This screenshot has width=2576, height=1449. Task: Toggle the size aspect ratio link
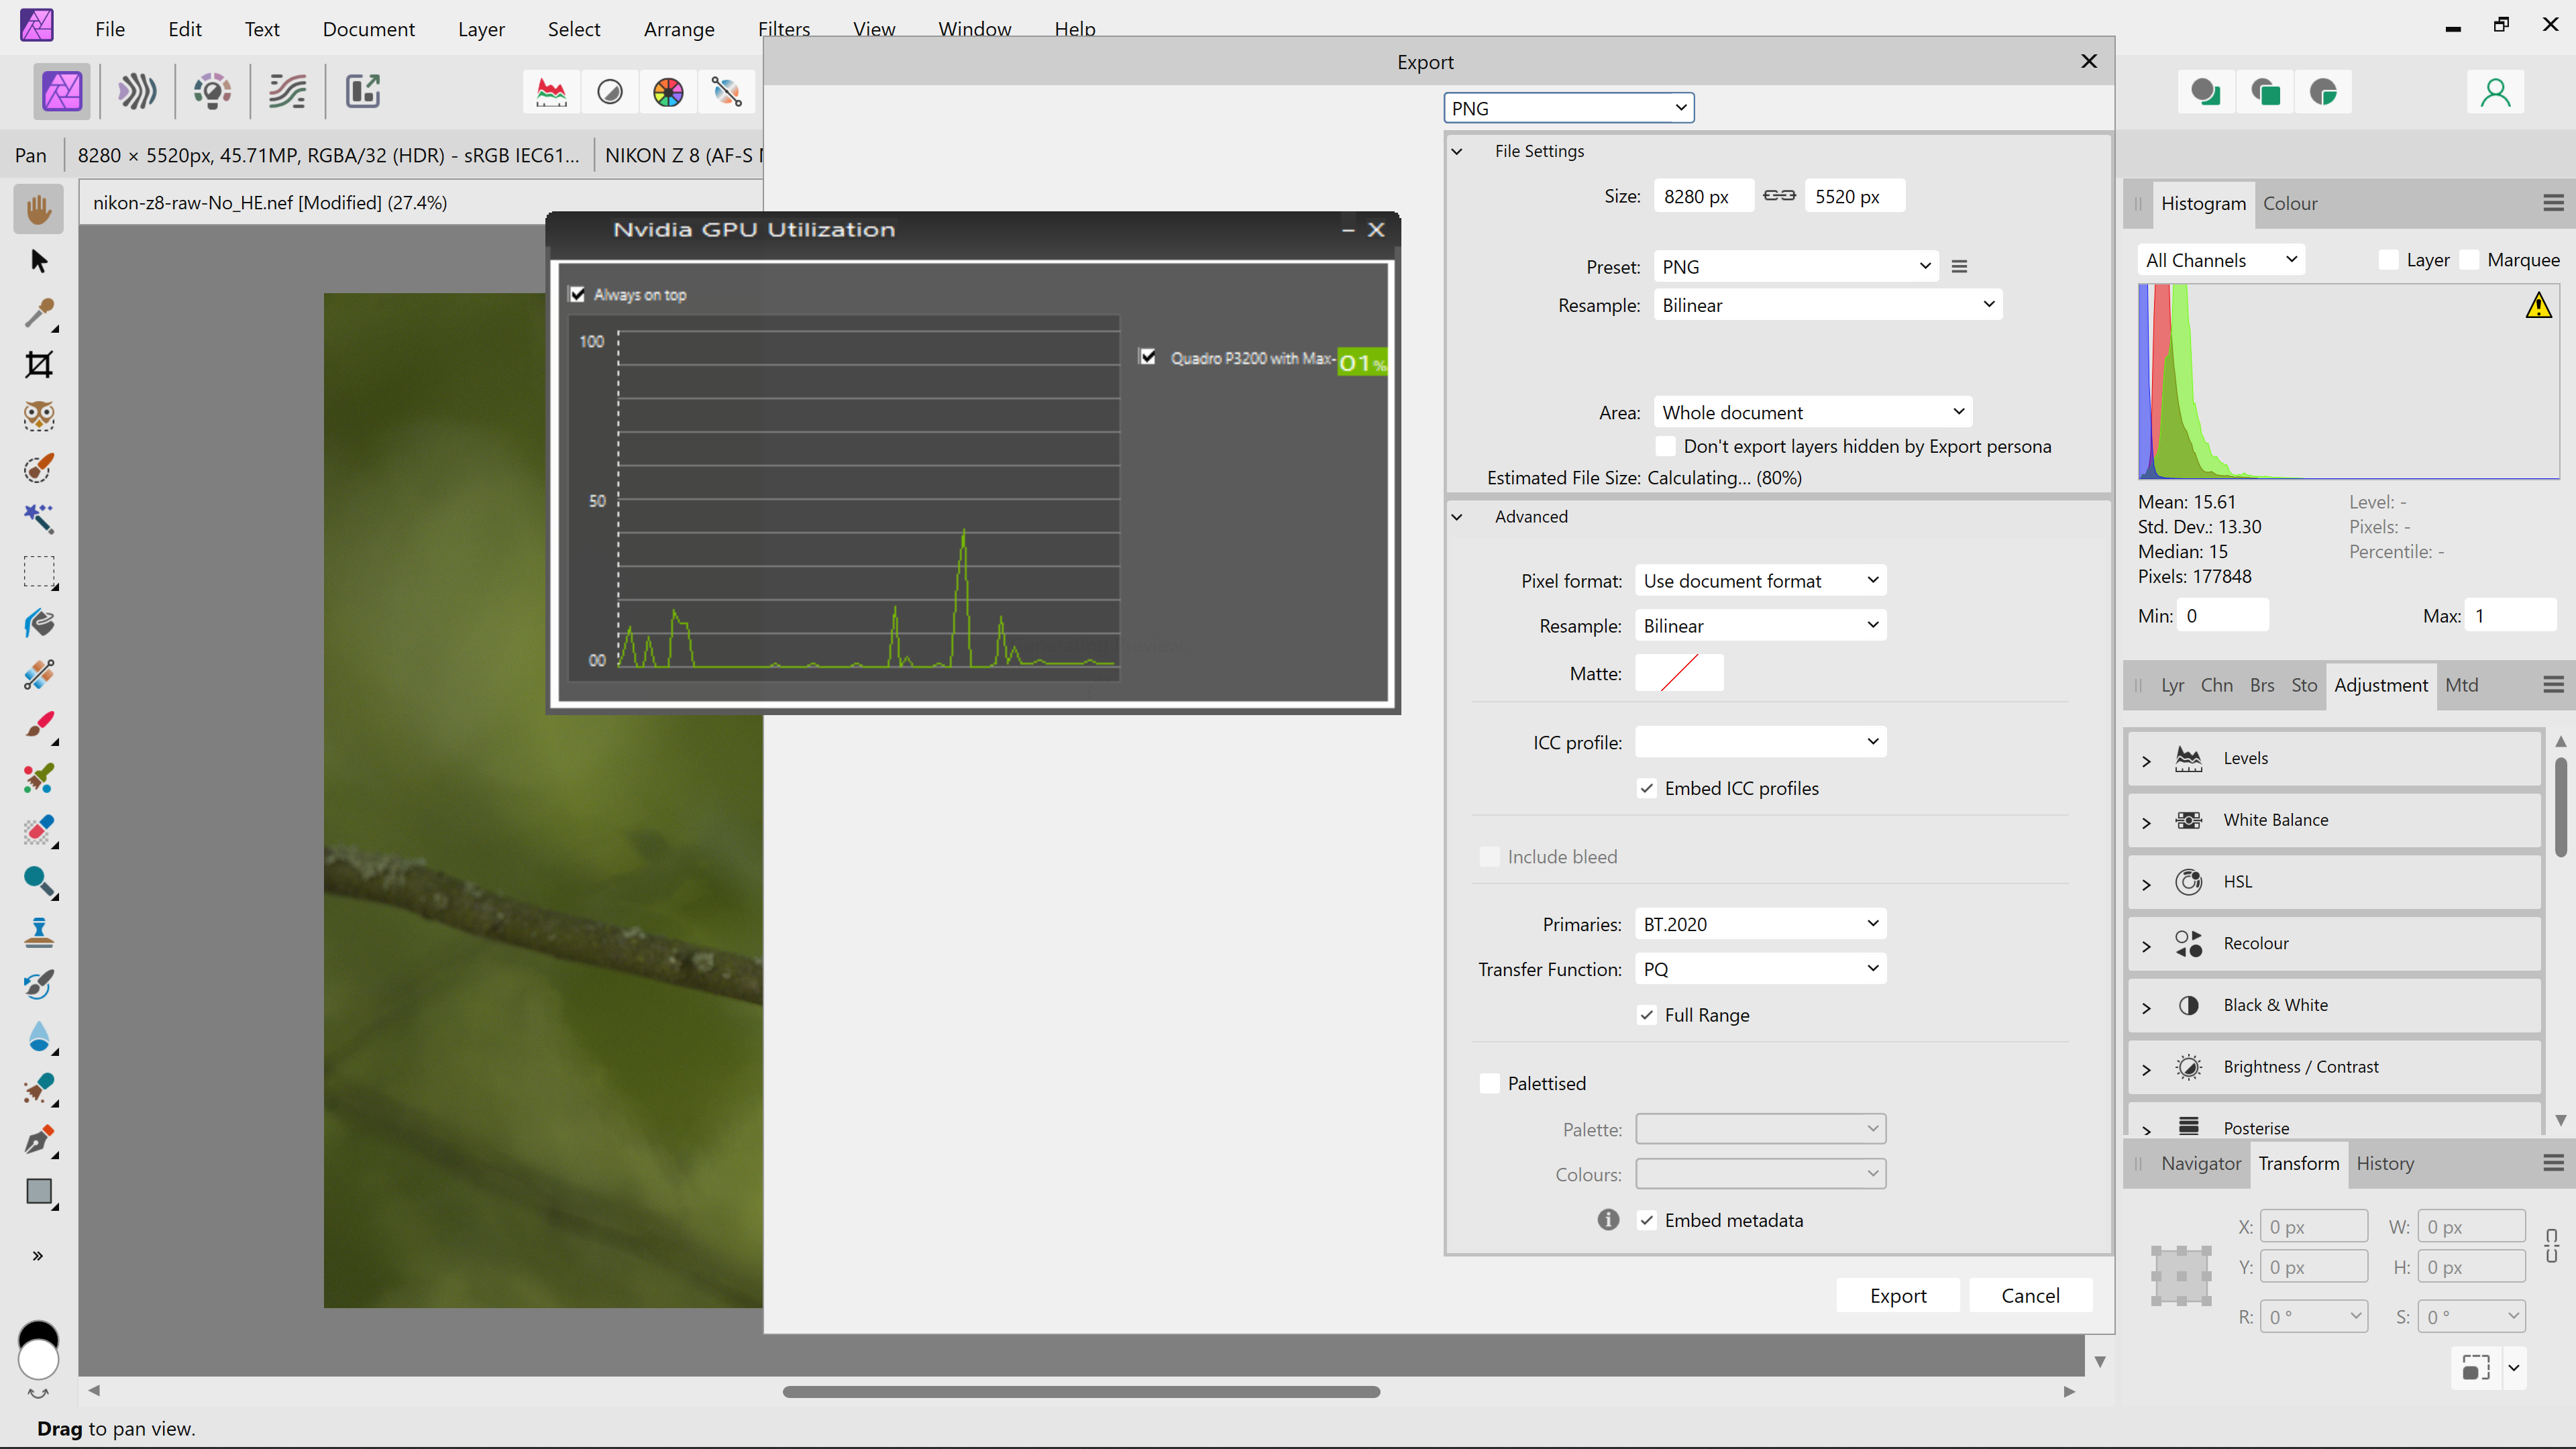tap(1779, 196)
